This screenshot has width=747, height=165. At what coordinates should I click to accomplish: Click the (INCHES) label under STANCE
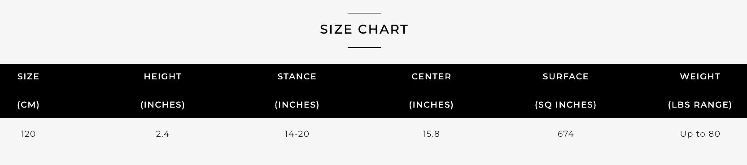coord(297,105)
